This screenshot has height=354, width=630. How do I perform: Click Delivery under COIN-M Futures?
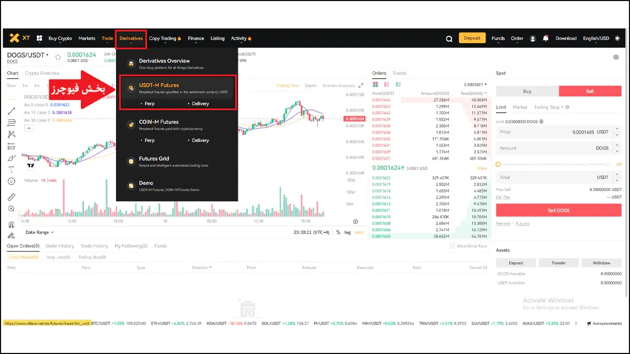pos(200,140)
